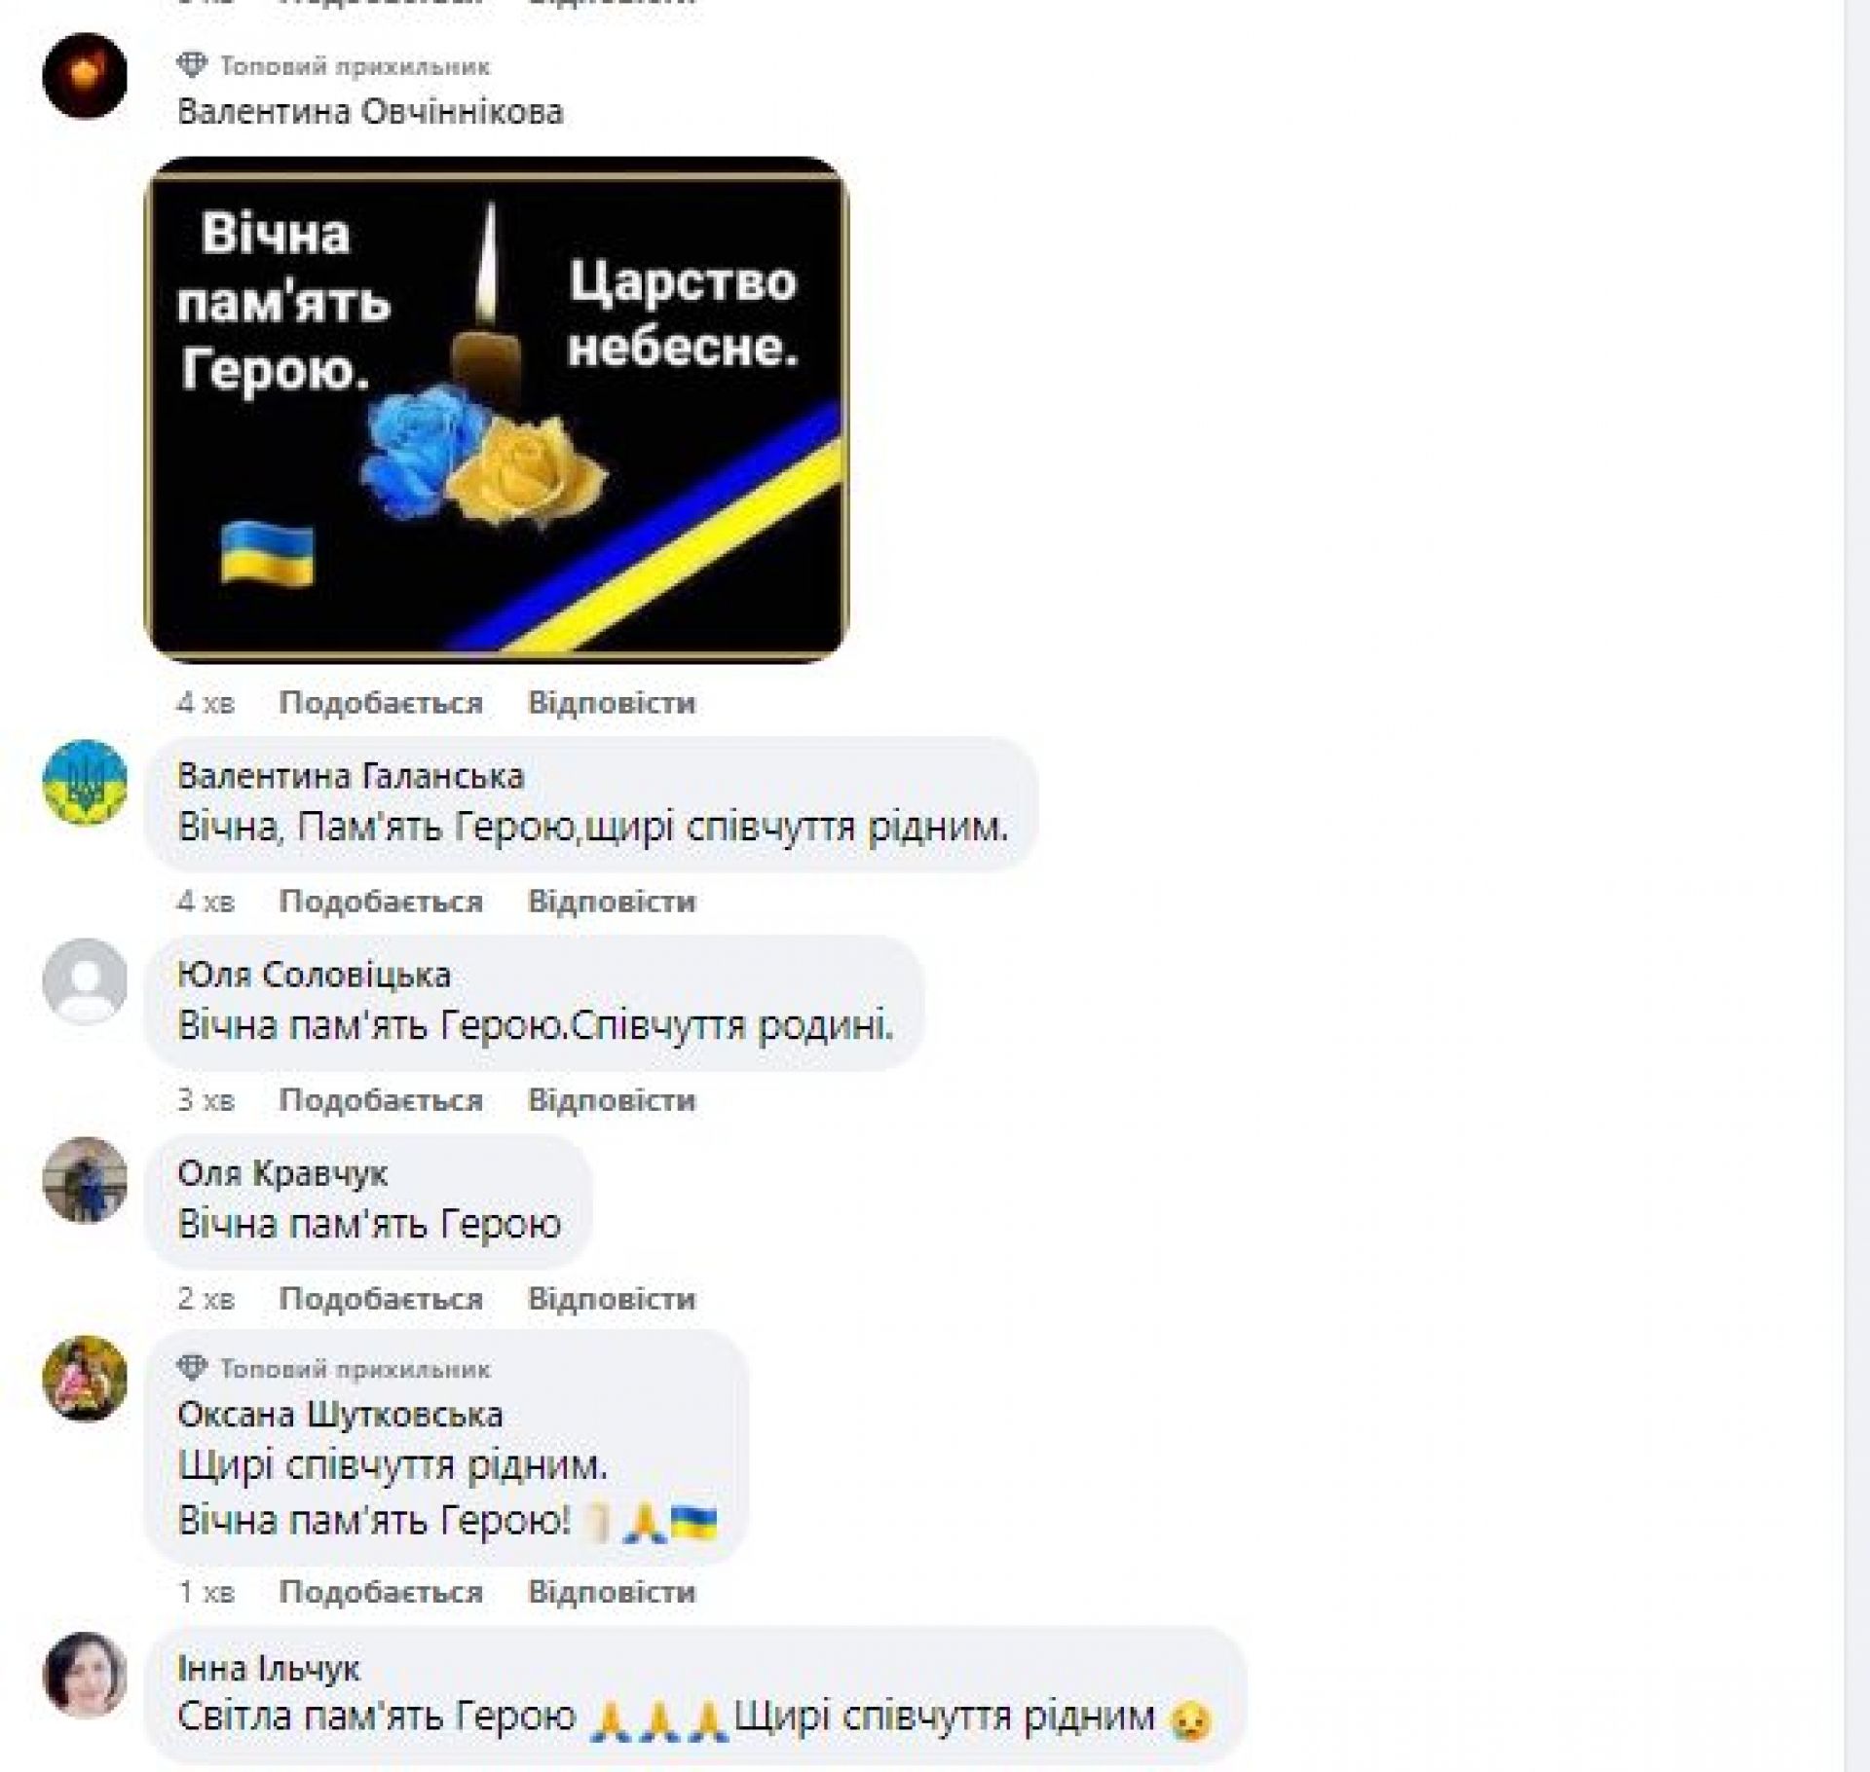Image resolution: width=1870 pixels, height=1772 pixels.
Task: Reply to Оля Кравчук's comment
Action: coord(612,1299)
